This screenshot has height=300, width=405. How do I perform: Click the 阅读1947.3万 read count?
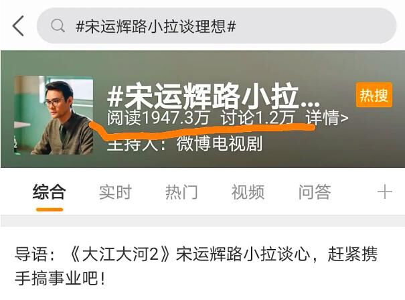158,118
